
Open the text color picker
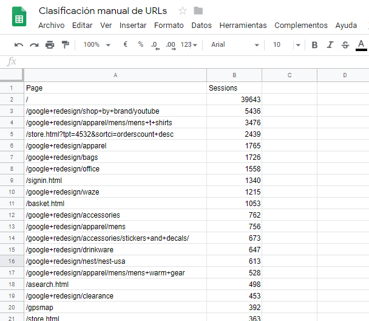(361, 45)
